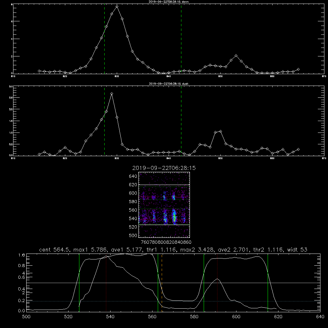Image resolution: width=328 pixels, height=328 pixels.
Task: Click the 'cent 564.5' text in the bottom title
Action: (x=54, y=250)
